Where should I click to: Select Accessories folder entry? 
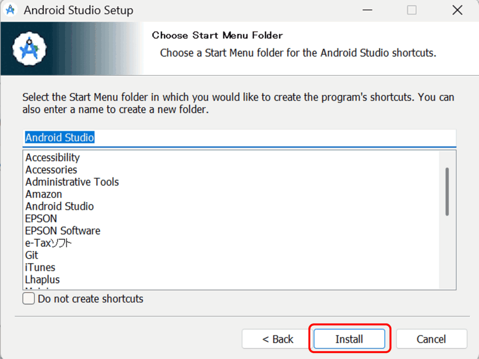pos(51,170)
